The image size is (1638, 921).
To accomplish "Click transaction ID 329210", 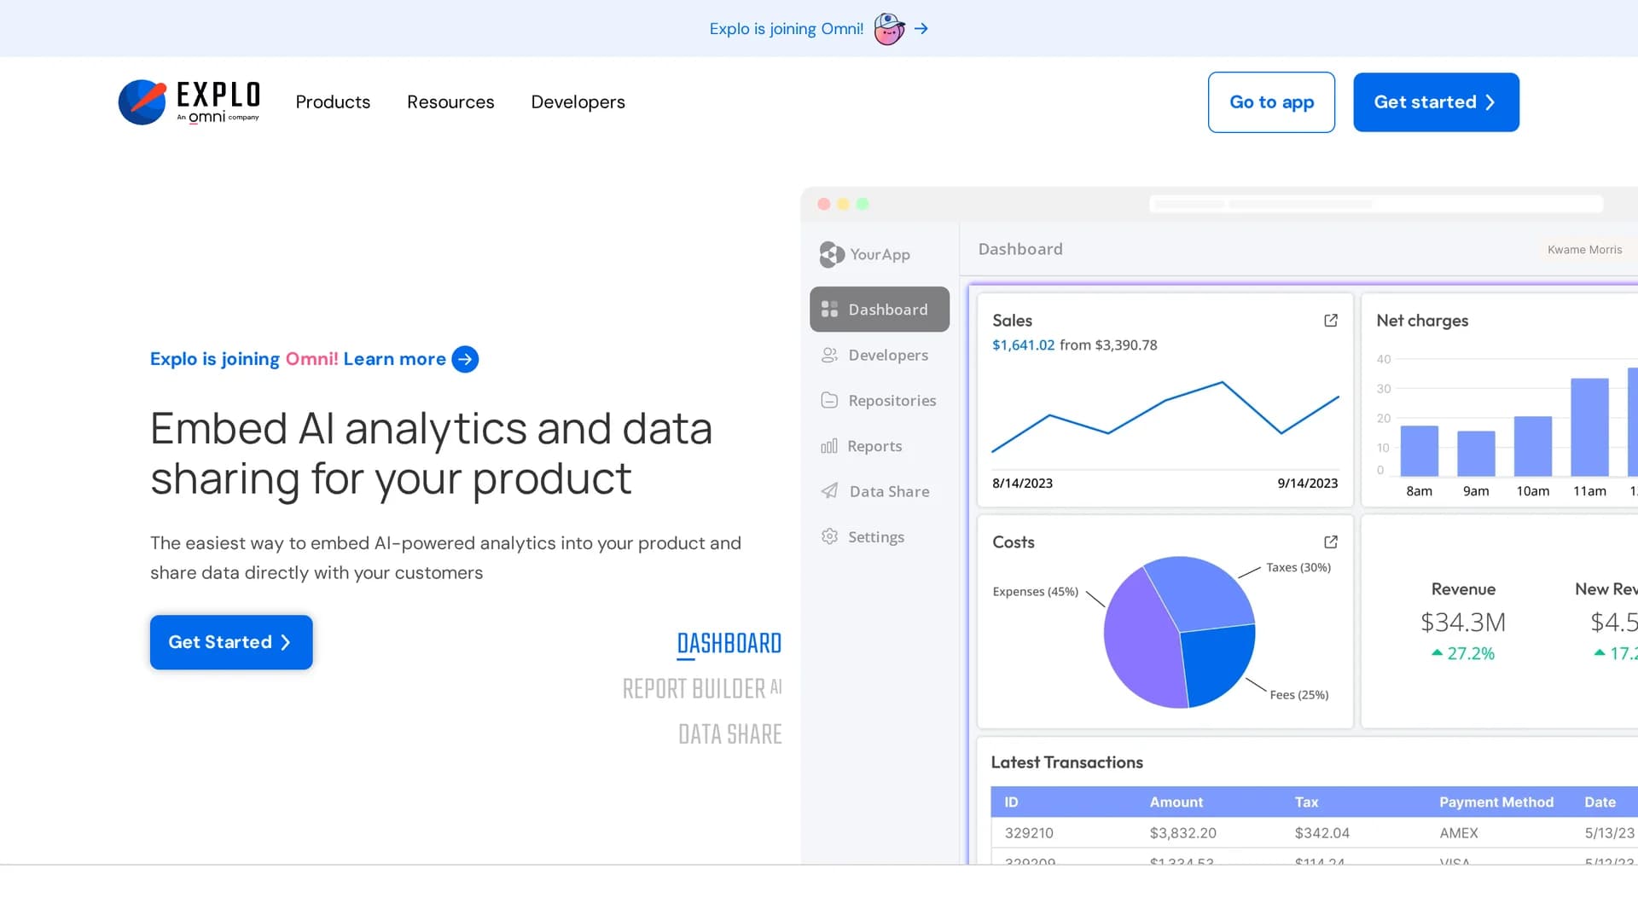I will pos(1029,833).
